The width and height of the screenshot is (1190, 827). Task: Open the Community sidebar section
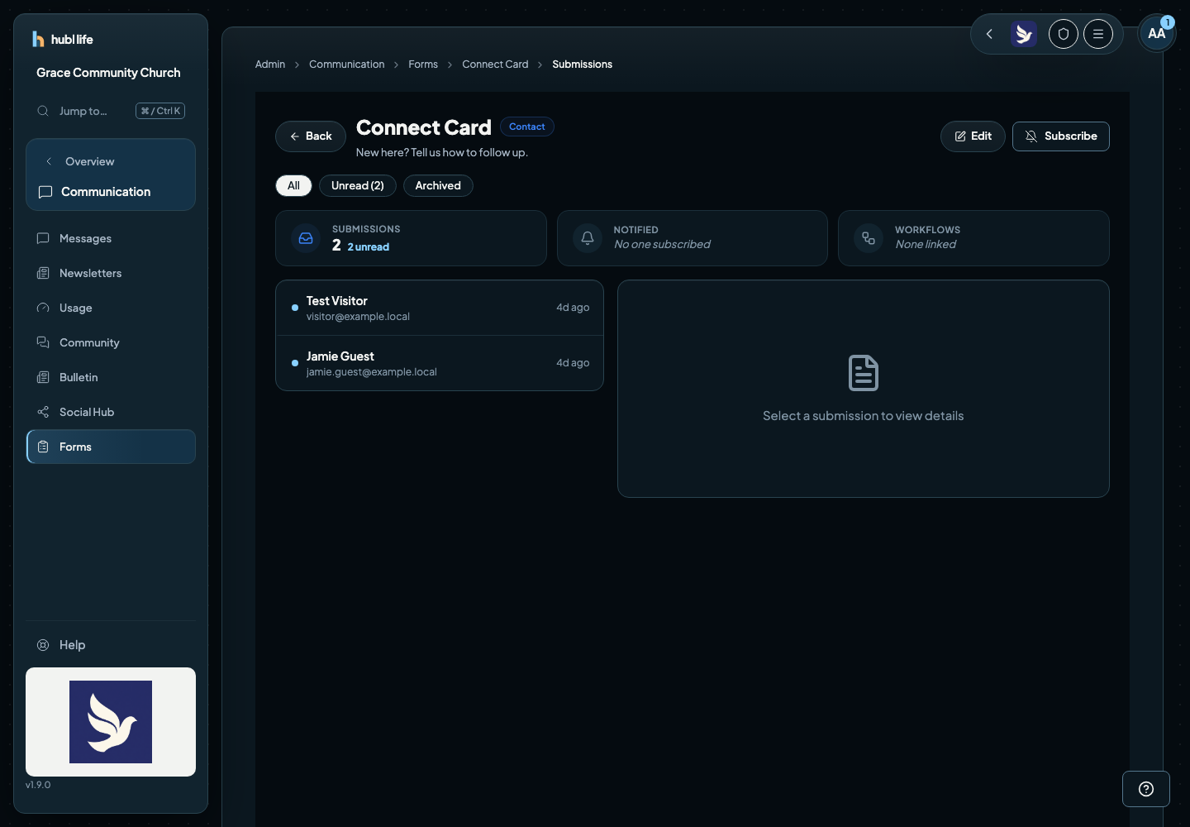pyautogui.click(x=111, y=342)
